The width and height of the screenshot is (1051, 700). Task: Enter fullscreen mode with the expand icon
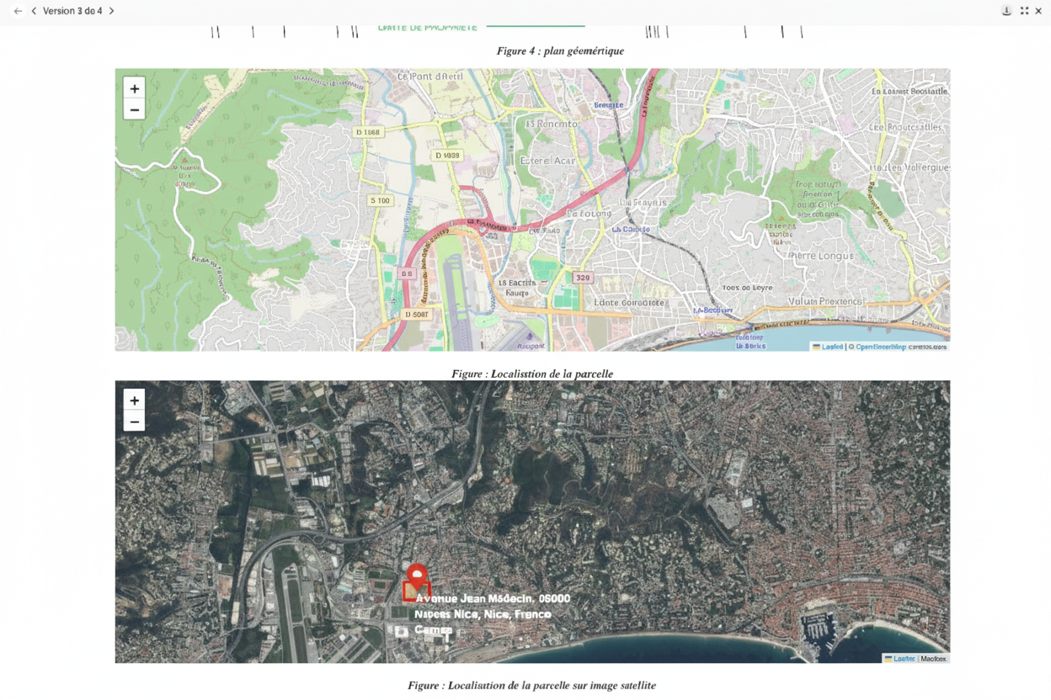[1024, 11]
